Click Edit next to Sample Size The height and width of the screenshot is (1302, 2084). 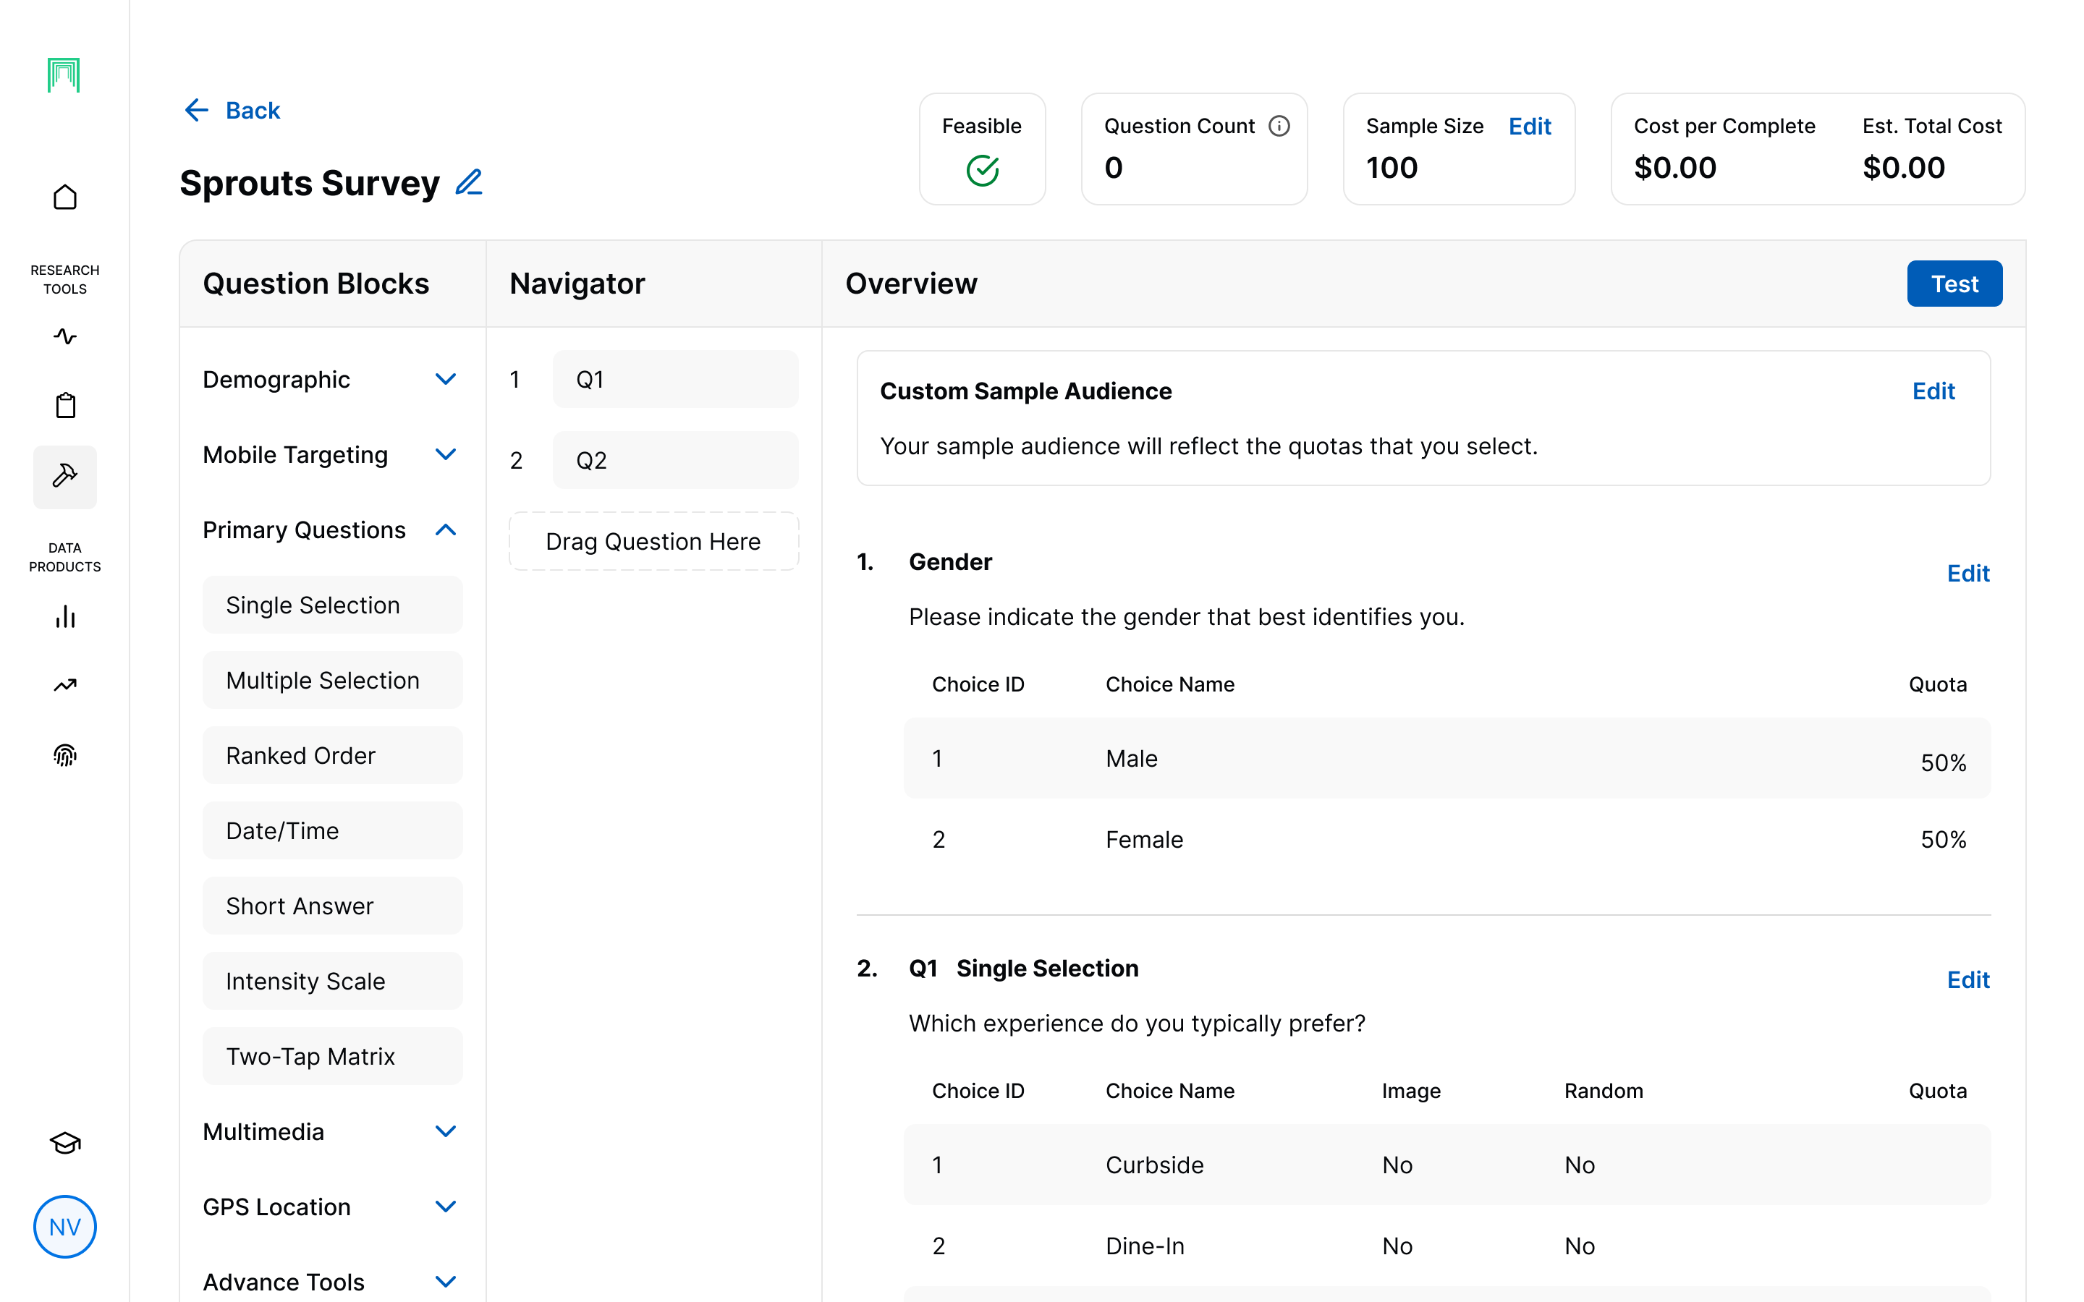(1528, 126)
